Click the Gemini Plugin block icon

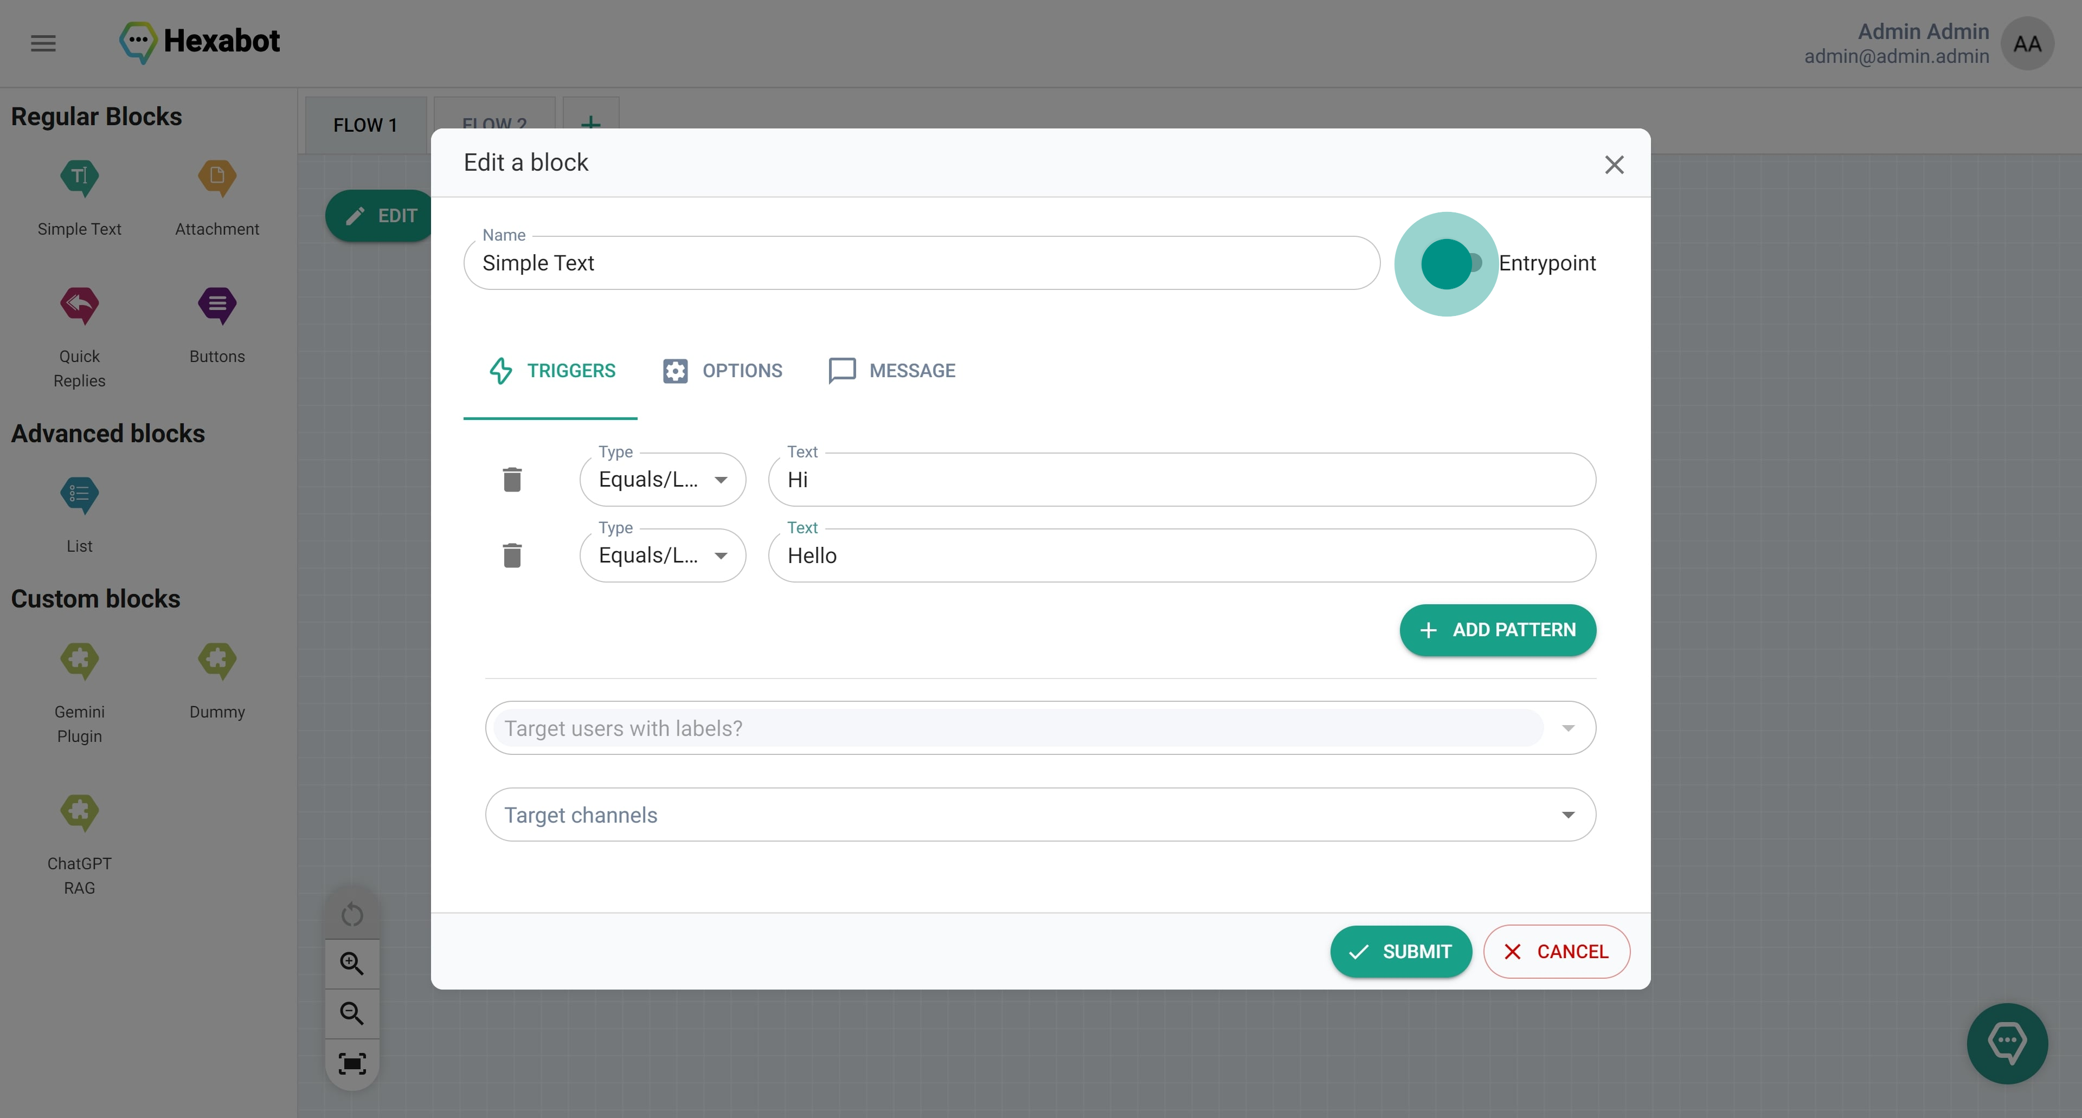(x=79, y=661)
